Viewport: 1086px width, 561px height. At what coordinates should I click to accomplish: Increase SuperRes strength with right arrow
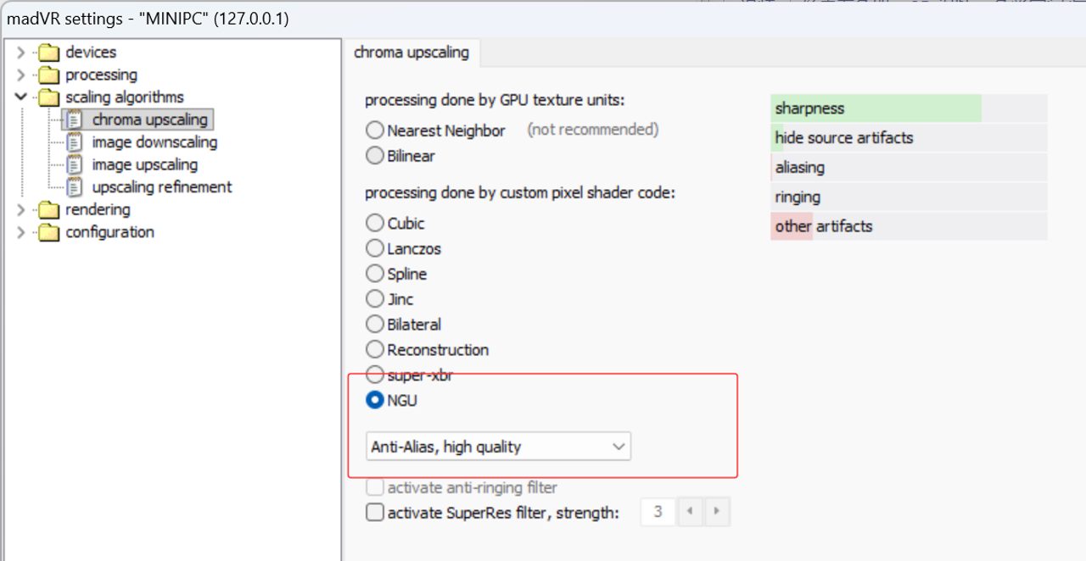point(717,512)
